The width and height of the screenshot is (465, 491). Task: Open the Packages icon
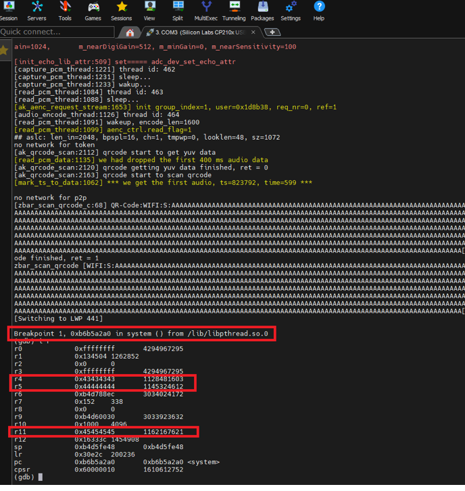262,11
